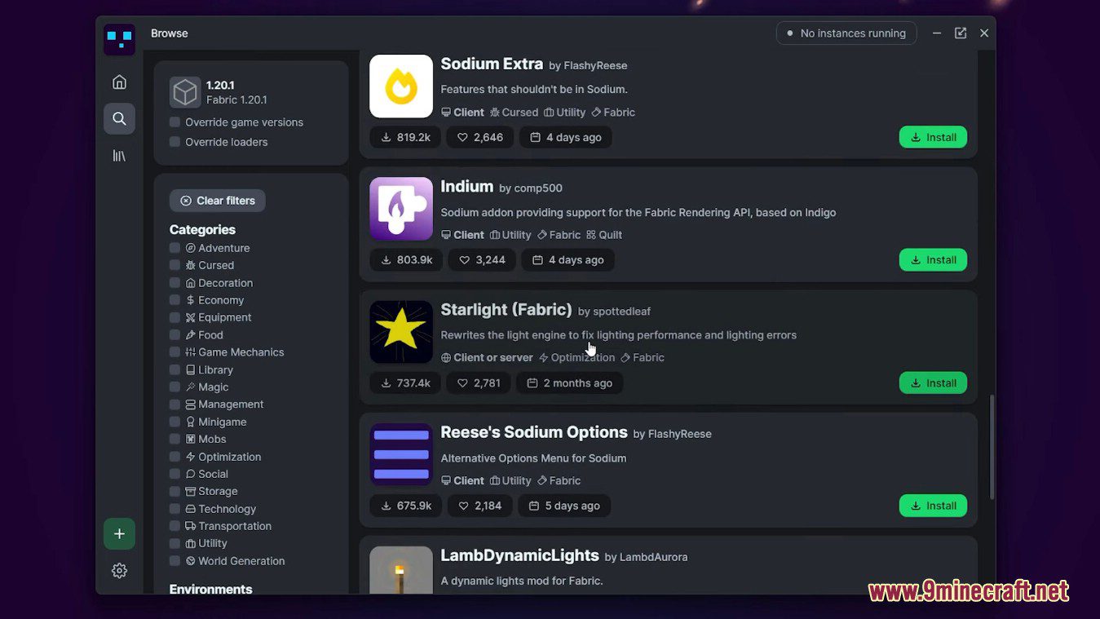Open LambDynamicLights torch mod icon
Viewport: 1100px width, 619px height.
click(x=401, y=570)
